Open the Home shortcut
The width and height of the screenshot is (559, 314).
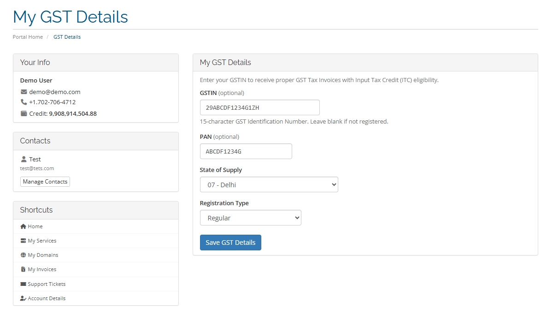(x=96, y=226)
